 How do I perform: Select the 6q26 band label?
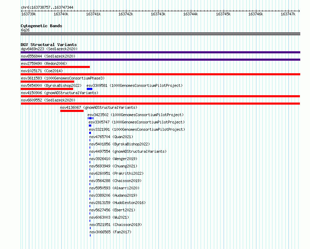(x=25, y=30)
